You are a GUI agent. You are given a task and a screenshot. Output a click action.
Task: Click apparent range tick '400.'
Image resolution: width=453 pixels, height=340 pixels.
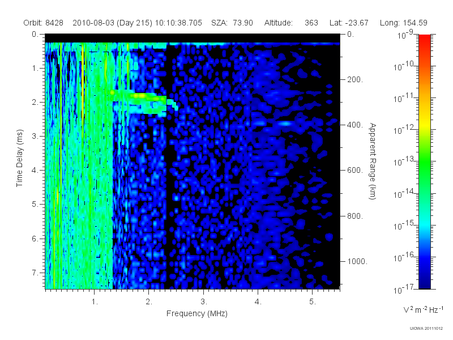tap(355, 125)
